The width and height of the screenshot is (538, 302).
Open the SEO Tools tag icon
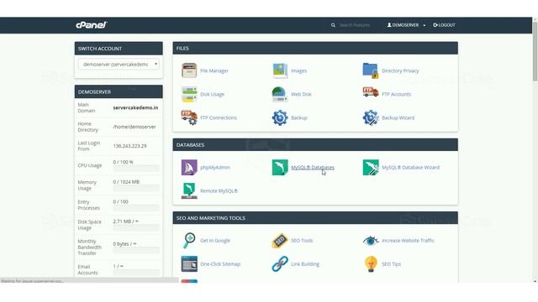[x=280, y=241]
